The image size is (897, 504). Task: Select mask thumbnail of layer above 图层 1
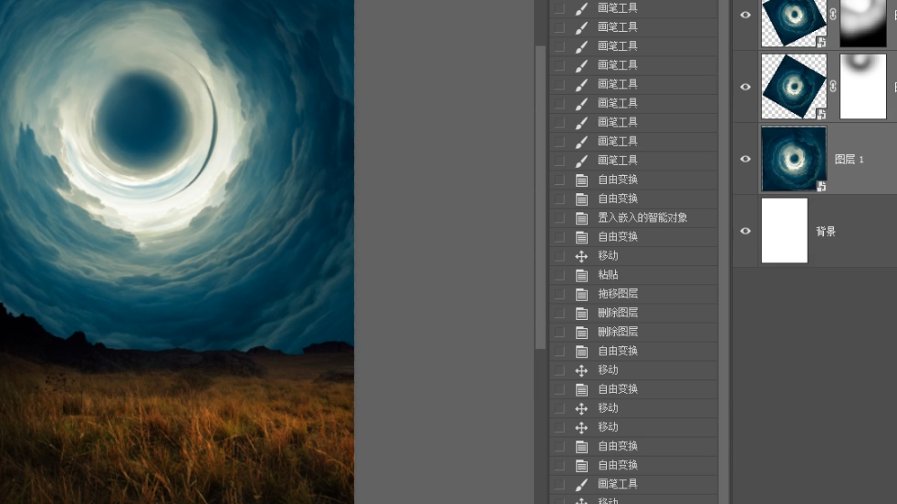[x=862, y=87]
